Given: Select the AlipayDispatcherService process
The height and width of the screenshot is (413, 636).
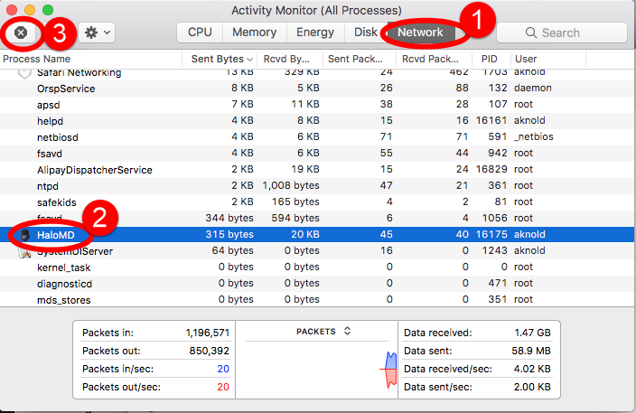Looking at the screenshot, I should (94, 170).
